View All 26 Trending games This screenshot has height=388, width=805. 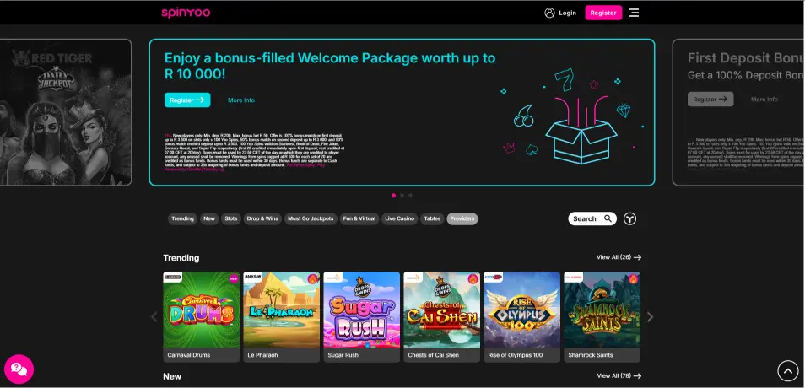coord(619,257)
